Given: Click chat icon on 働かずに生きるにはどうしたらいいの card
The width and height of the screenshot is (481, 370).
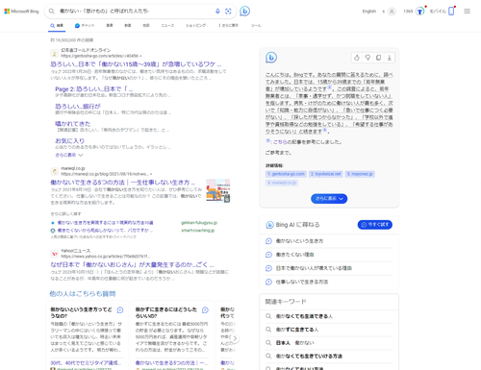Looking at the screenshot, I should (x=205, y=309).
